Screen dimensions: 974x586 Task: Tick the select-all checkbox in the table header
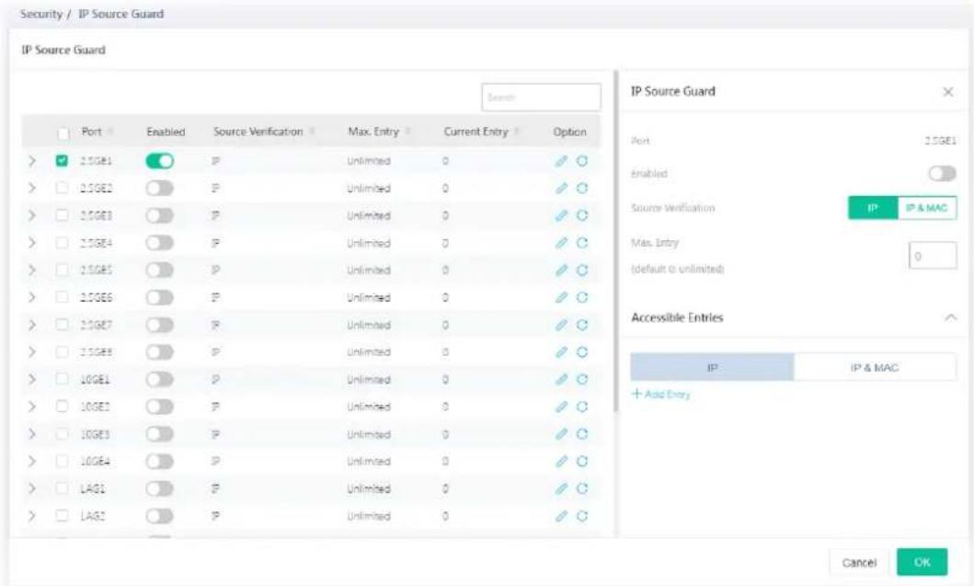tap(63, 133)
